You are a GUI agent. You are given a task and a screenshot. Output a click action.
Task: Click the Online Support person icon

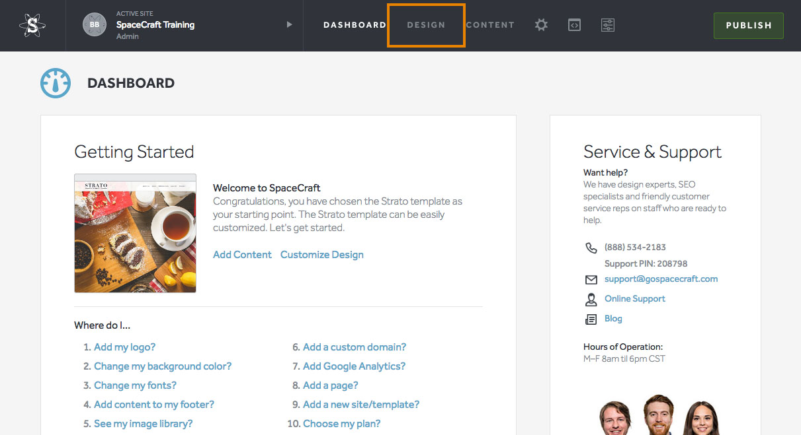(x=591, y=300)
